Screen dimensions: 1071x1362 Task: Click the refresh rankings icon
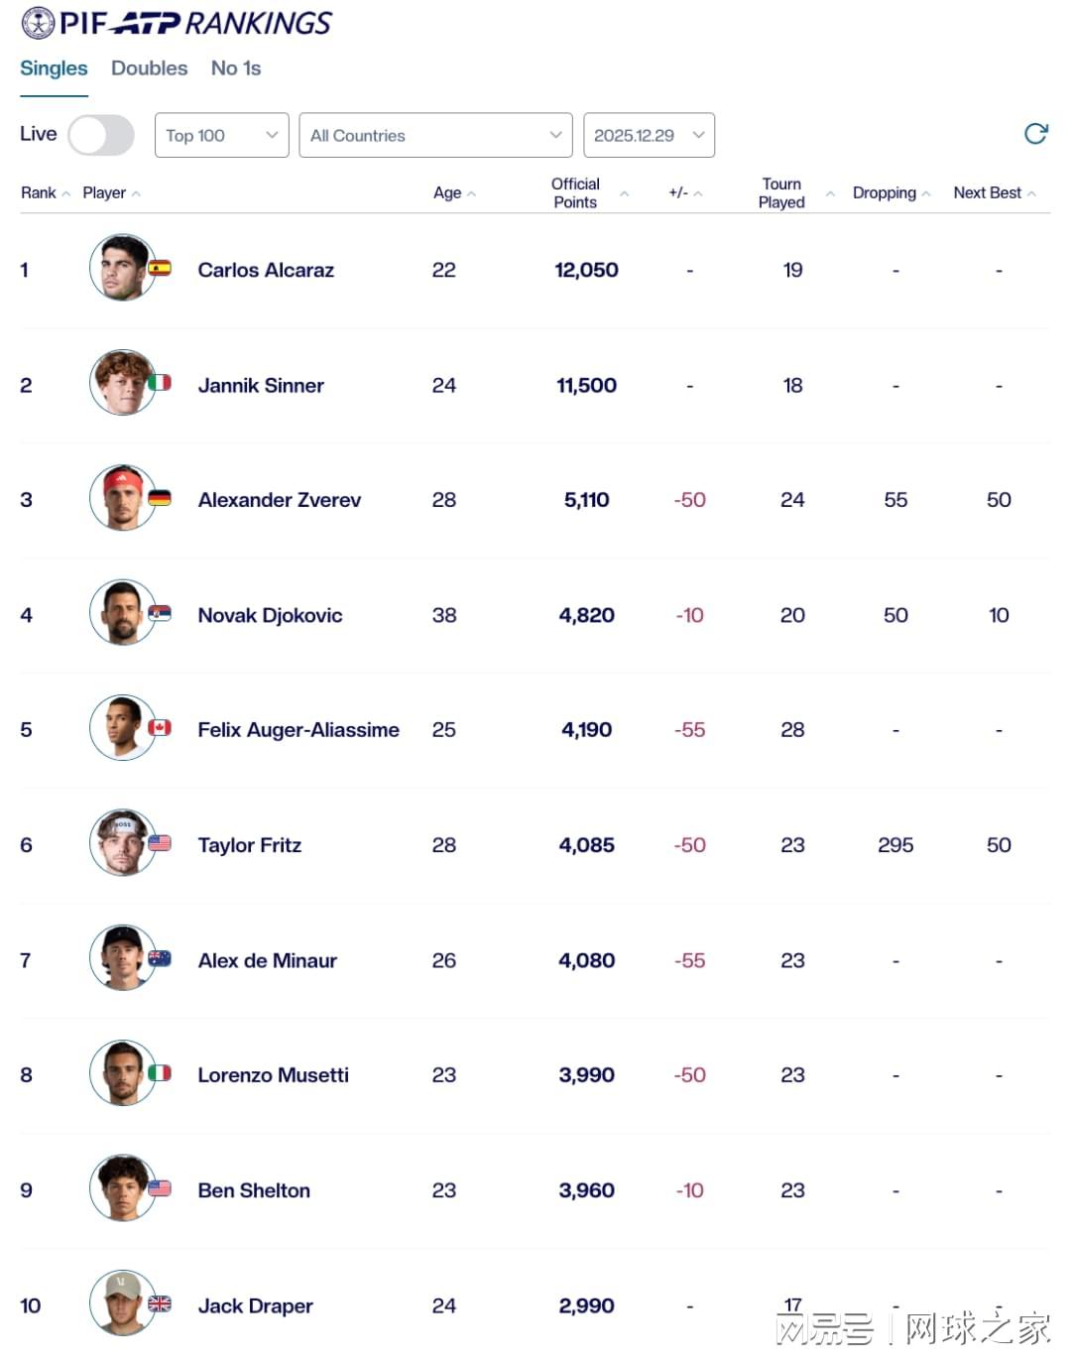tap(1035, 134)
